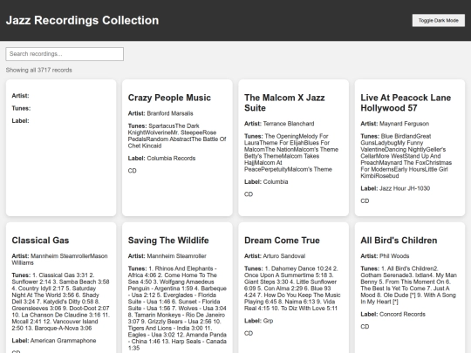Open Live At Peacock Lane Hollywood 57 card
Viewport: 471px width, 353px height.
pyautogui.click(x=410, y=147)
